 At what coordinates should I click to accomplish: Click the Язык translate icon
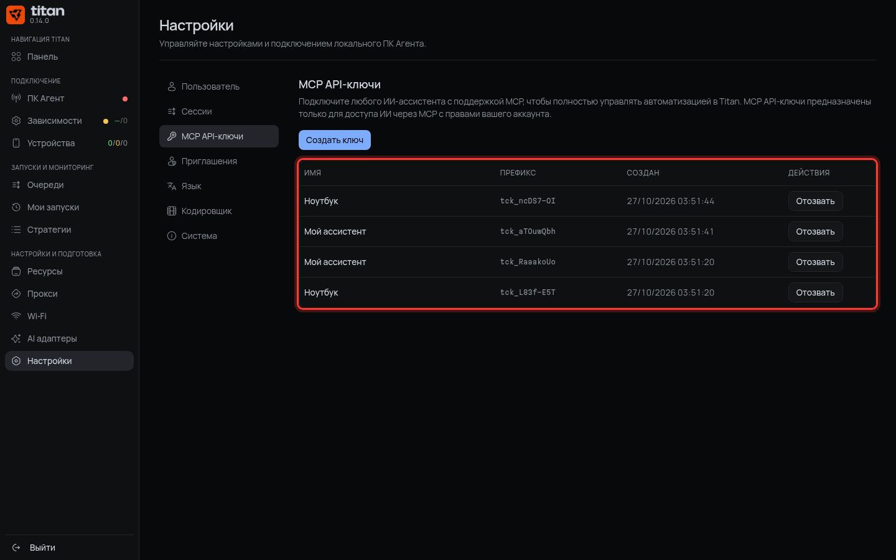tap(172, 186)
